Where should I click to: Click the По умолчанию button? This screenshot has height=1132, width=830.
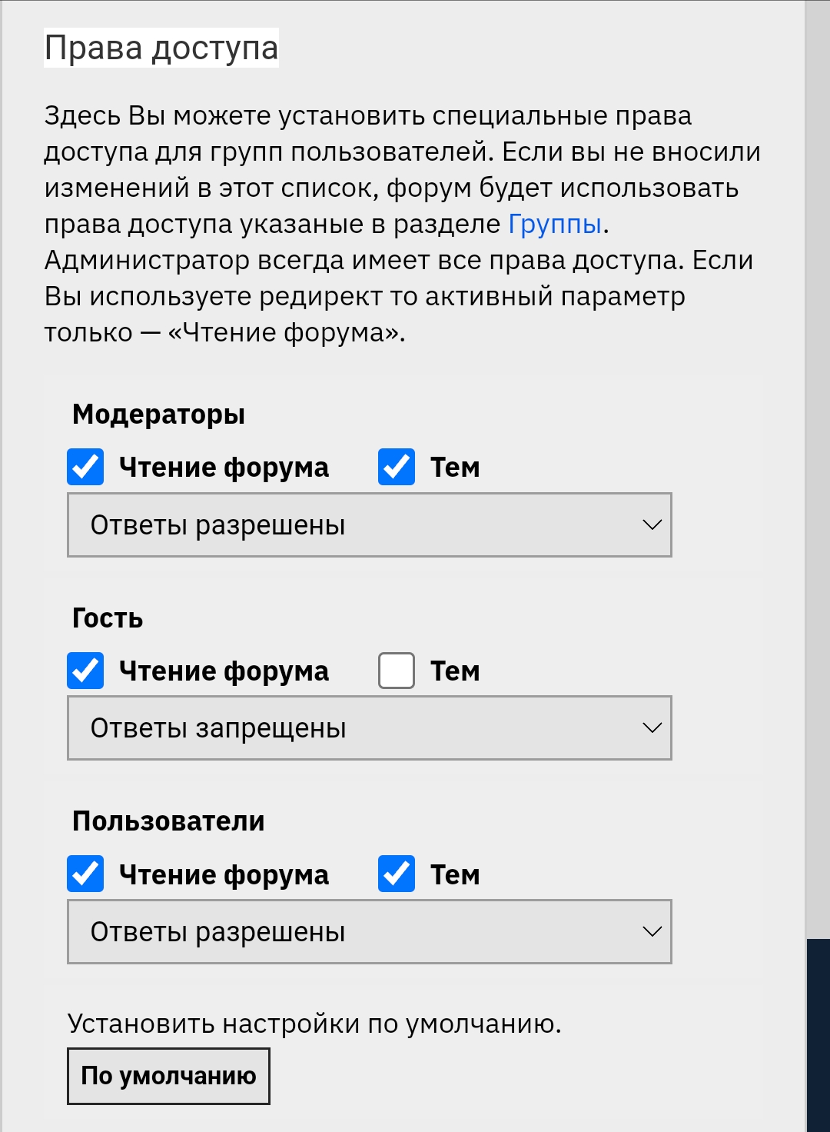click(168, 1076)
